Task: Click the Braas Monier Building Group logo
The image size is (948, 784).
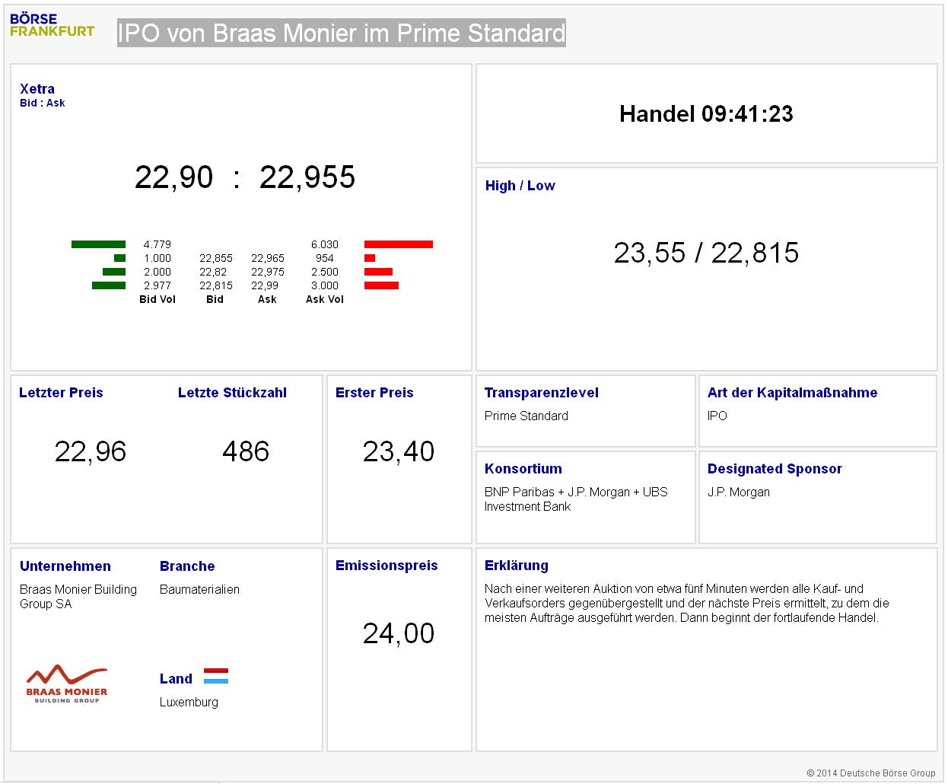Action: tap(67, 684)
